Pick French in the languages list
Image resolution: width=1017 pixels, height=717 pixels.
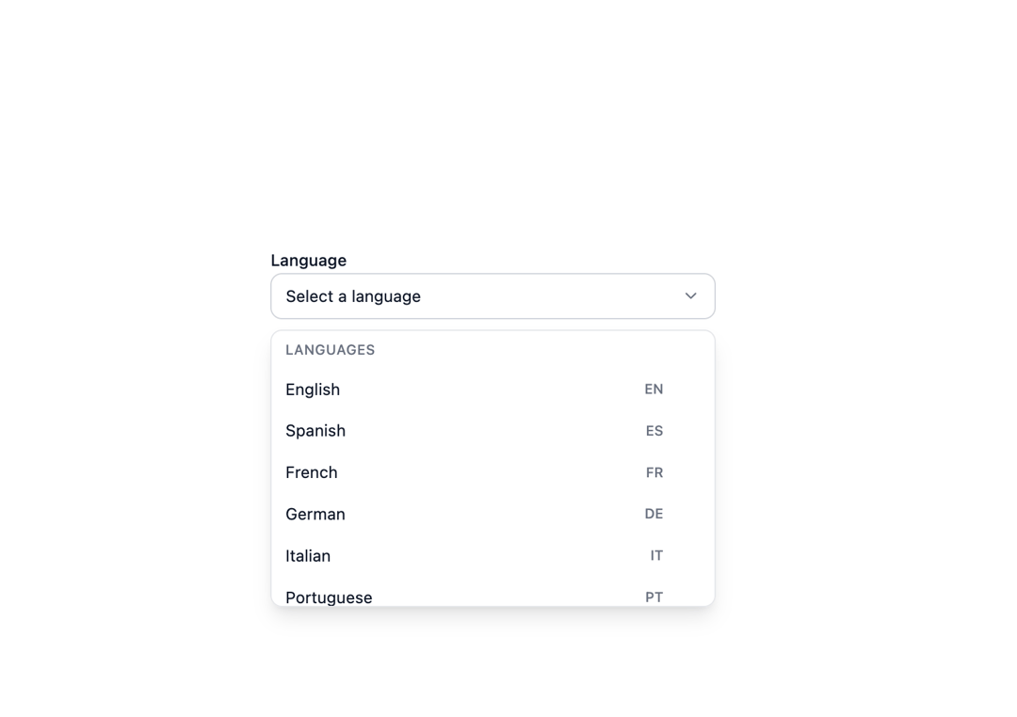click(x=492, y=472)
